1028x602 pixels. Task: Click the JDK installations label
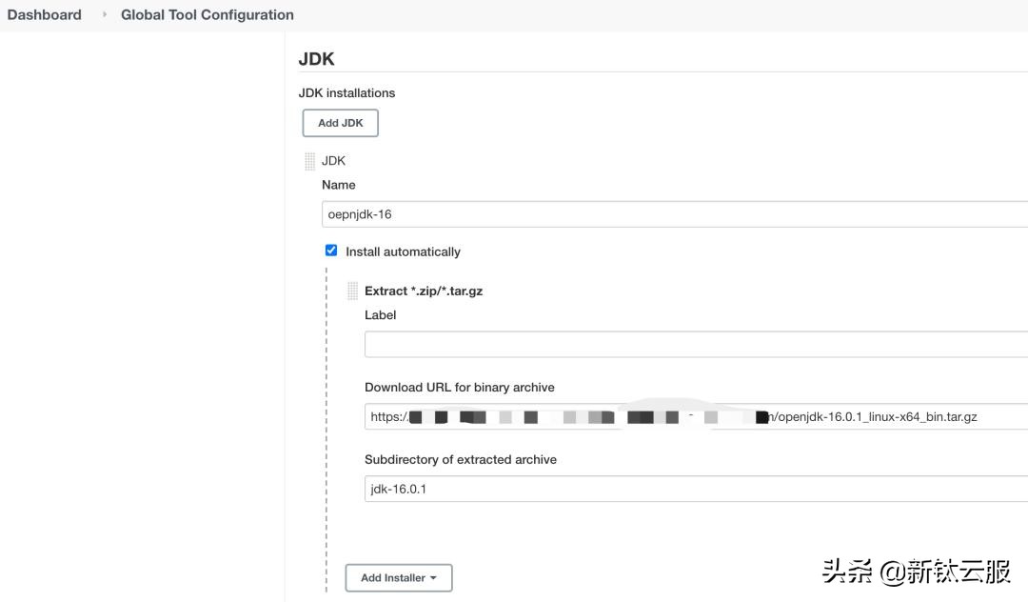point(346,92)
